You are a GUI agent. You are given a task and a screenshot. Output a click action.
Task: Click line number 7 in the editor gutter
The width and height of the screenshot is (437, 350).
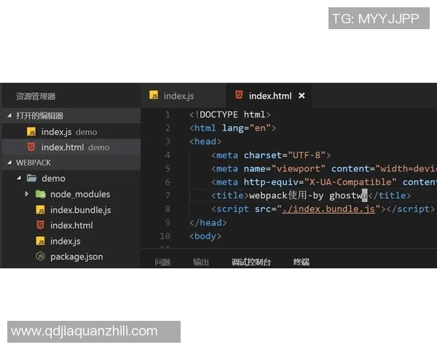click(168, 195)
